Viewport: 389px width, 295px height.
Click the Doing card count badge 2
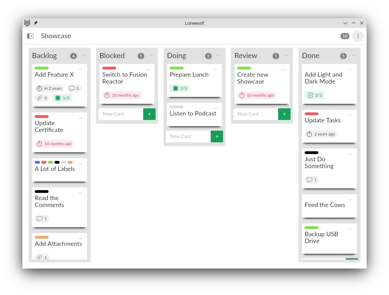coord(208,56)
